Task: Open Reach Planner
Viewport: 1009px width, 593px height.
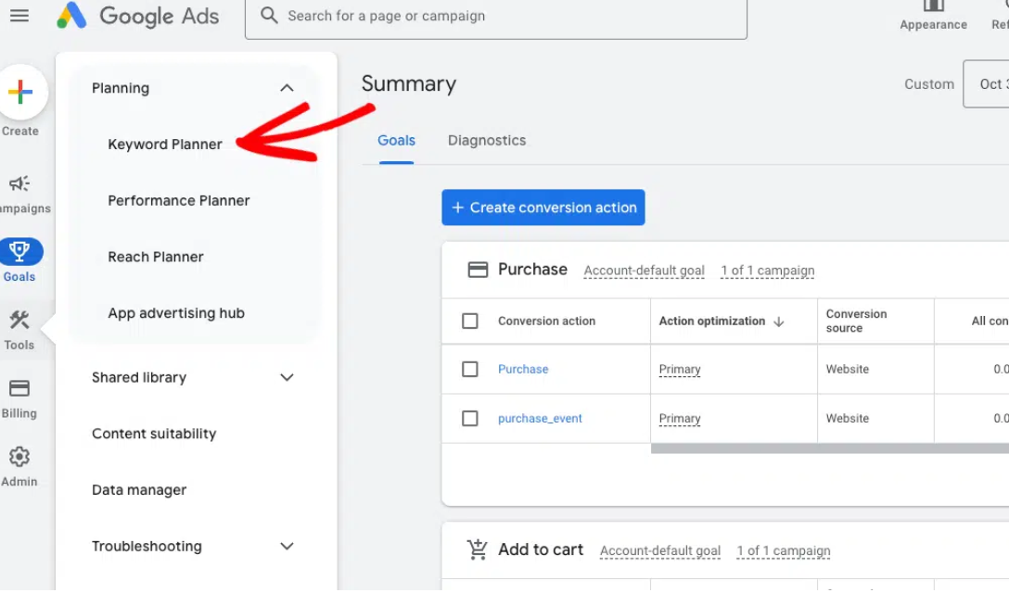Action: (156, 257)
